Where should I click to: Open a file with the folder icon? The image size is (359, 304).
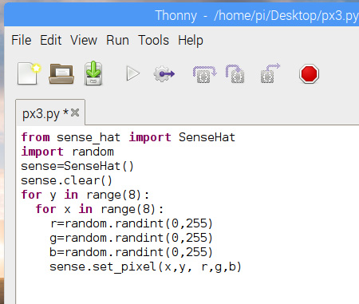pyautogui.click(x=61, y=73)
